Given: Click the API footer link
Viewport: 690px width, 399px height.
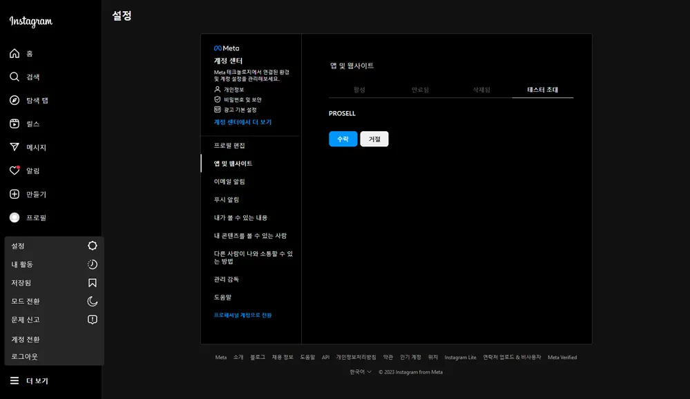Looking at the screenshot, I should [325, 357].
